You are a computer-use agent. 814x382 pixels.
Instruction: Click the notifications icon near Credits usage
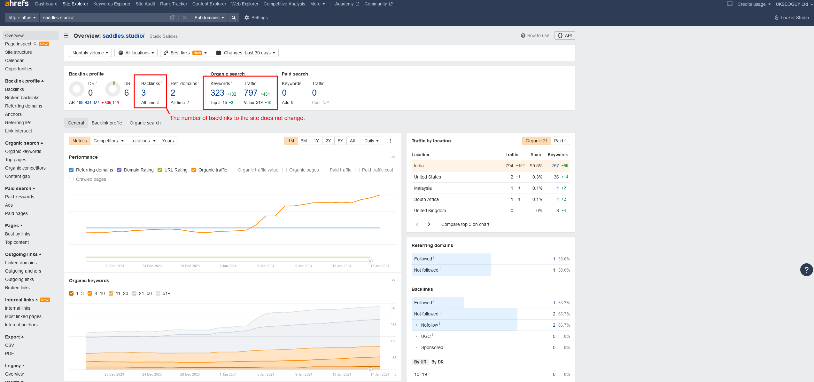(730, 4)
